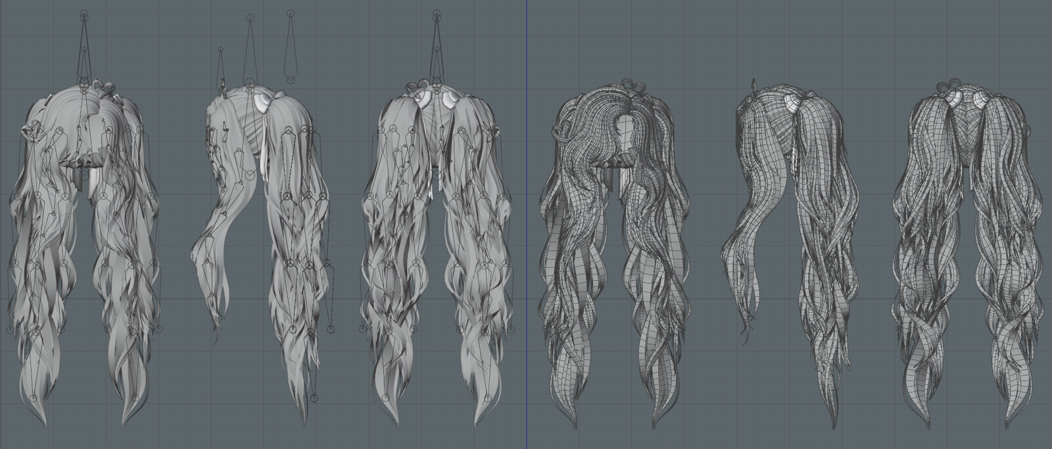Select the bow on top of shaded front hair
The height and width of the screenshot is (449, 1052).
click(101, 85)
